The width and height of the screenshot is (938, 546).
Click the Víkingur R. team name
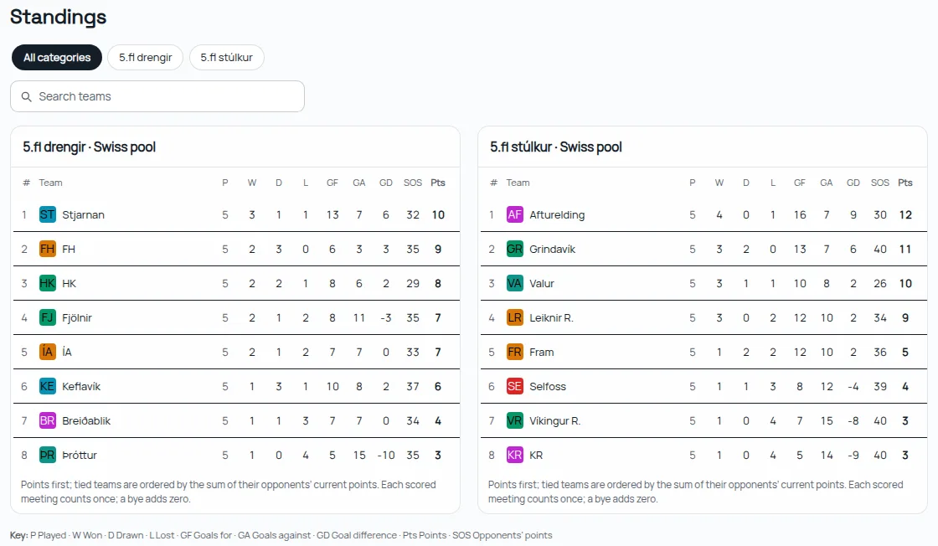[x=555, y=421]
